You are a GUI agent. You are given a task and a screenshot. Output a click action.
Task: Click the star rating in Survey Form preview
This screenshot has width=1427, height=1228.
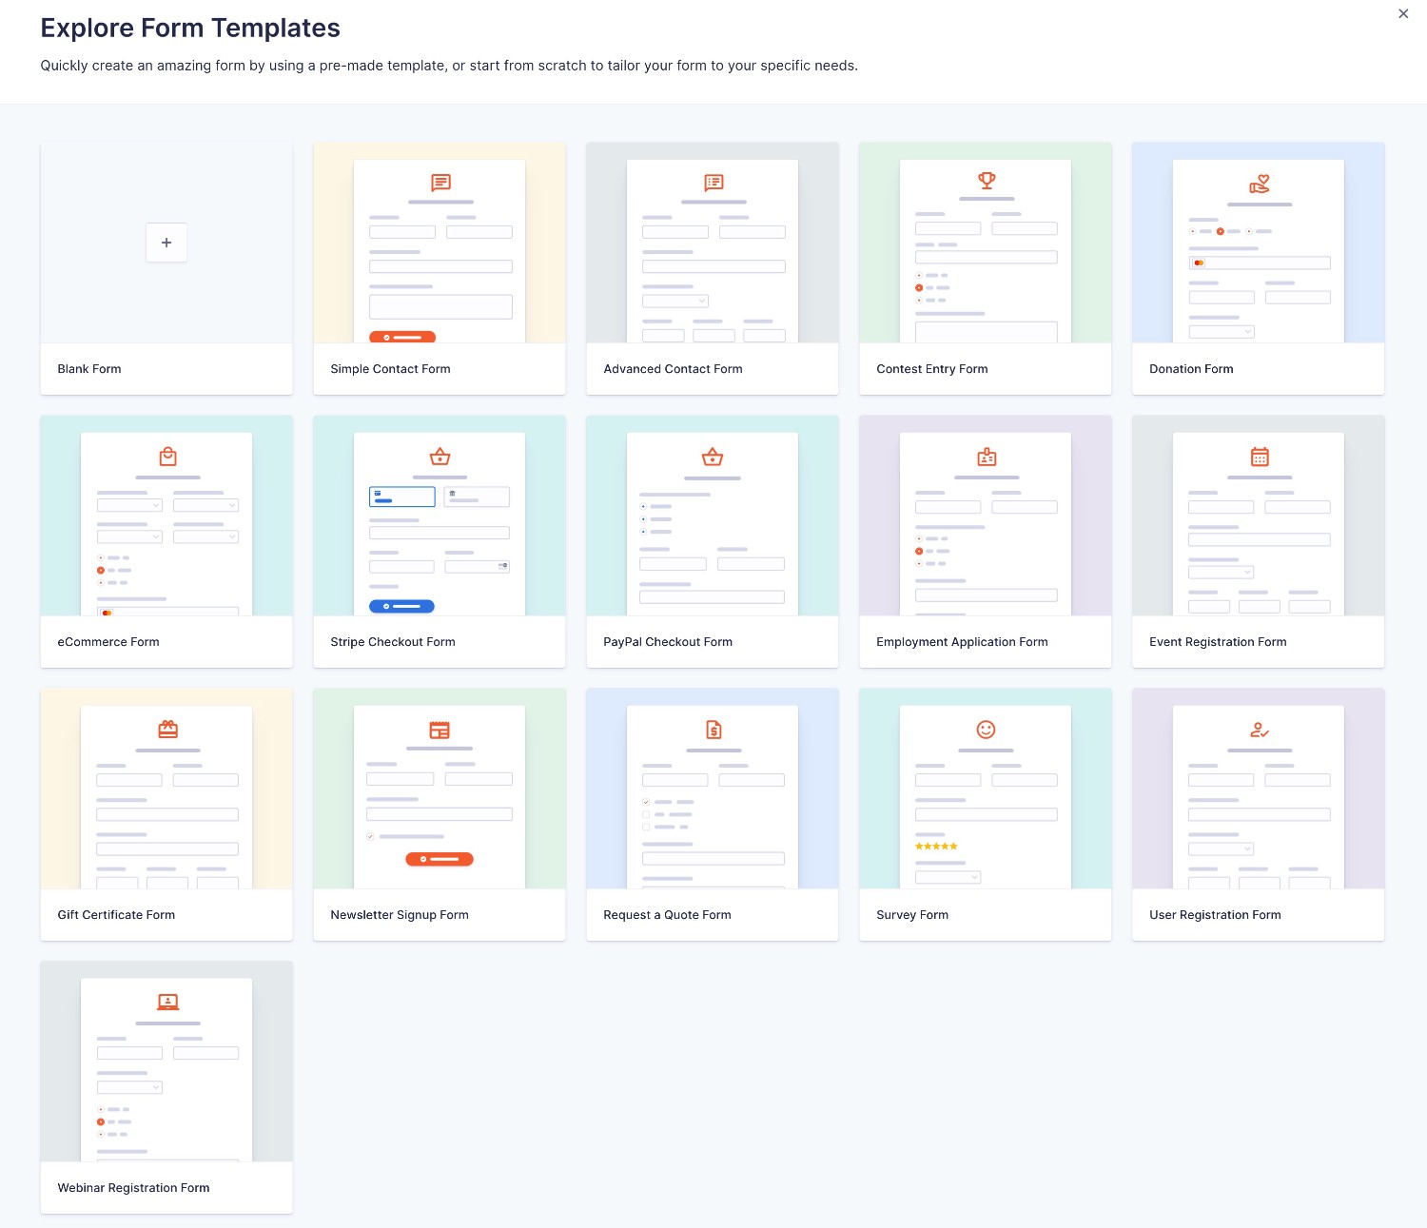(936, 846)
